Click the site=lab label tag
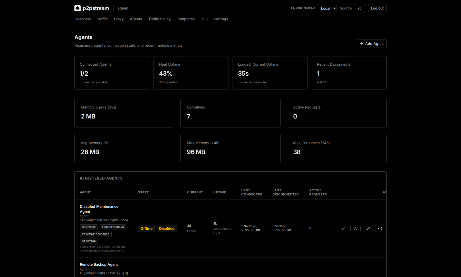 coord(89,241)
